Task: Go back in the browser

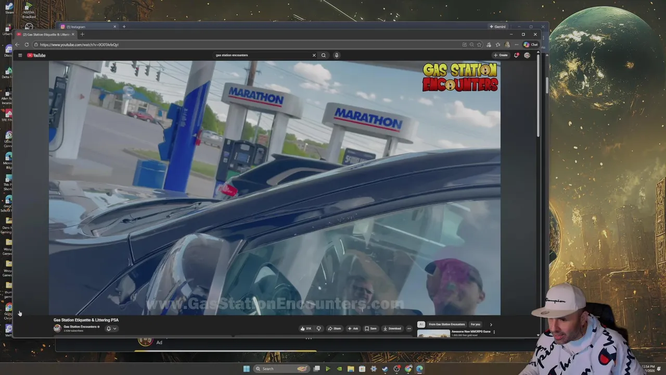Action: [x=17, y=45]
